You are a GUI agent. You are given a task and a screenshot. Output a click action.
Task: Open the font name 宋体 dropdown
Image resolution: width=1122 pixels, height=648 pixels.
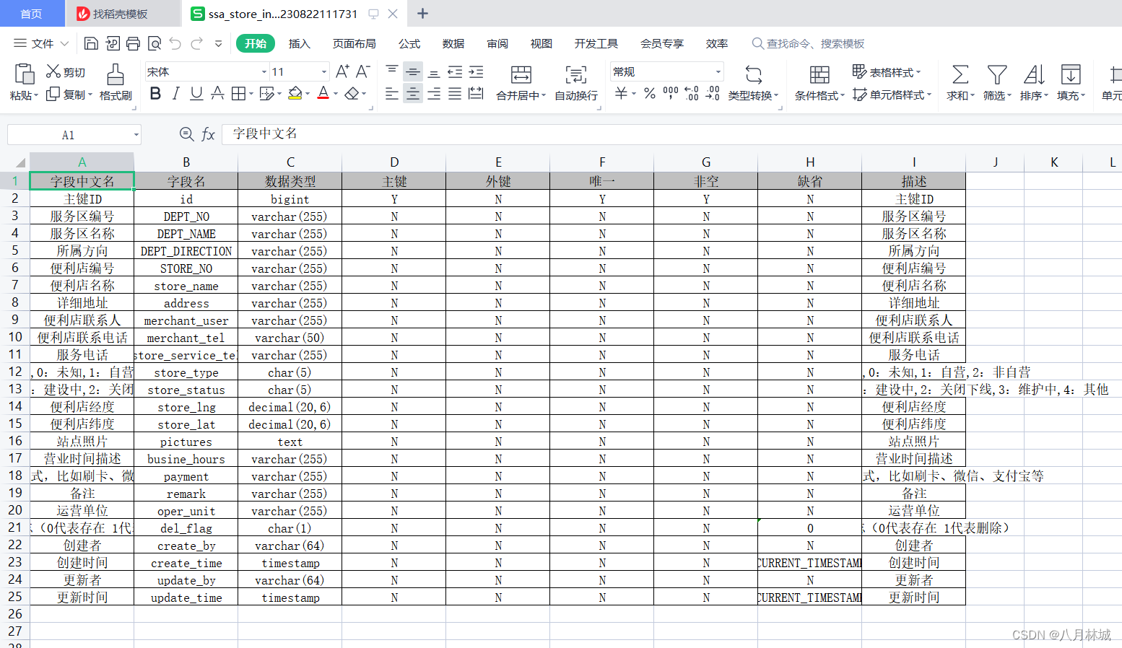click(264, 71)
